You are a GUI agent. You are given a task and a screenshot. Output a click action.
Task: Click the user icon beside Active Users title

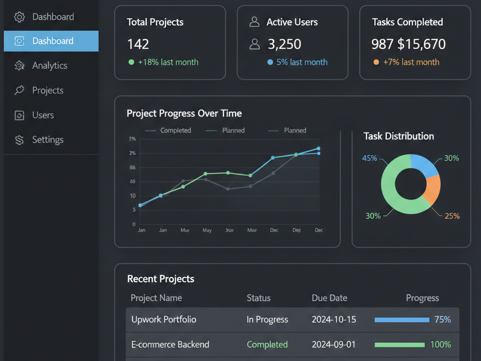pos(254,22)
